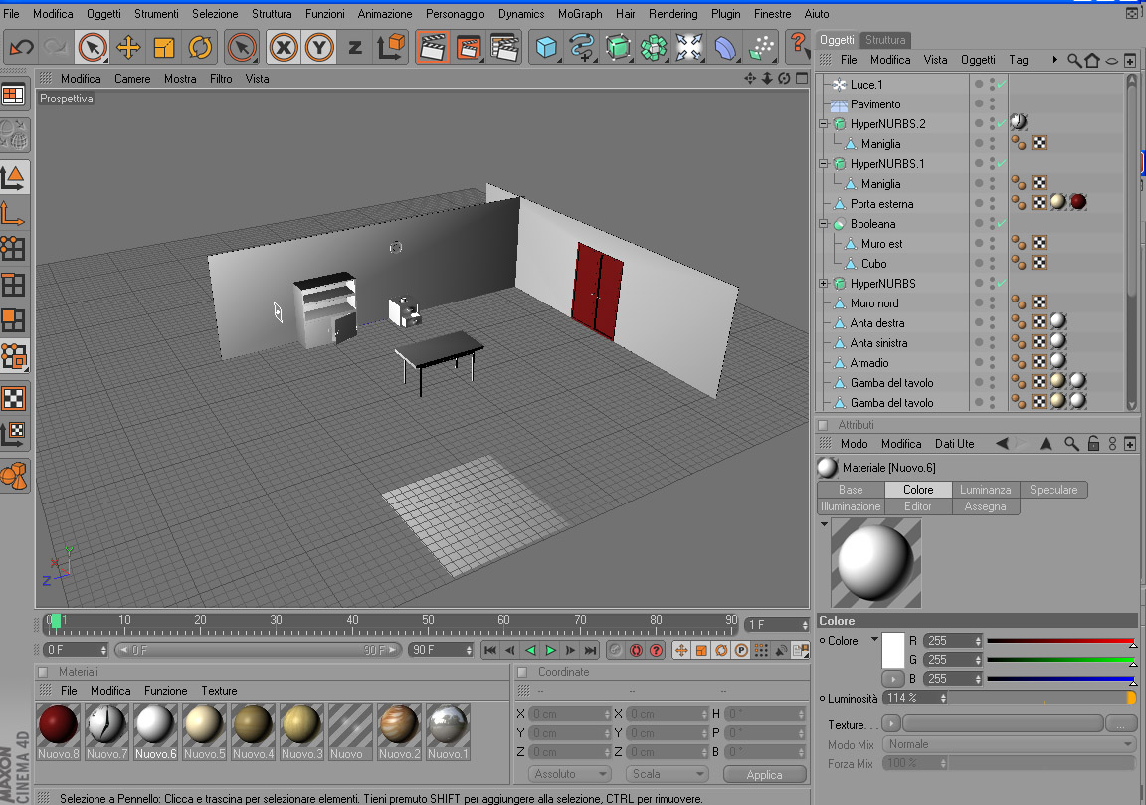Open the Modo Mix Normale dropdown
This screenshot has height=805, width=1146.
[1009, 744]
